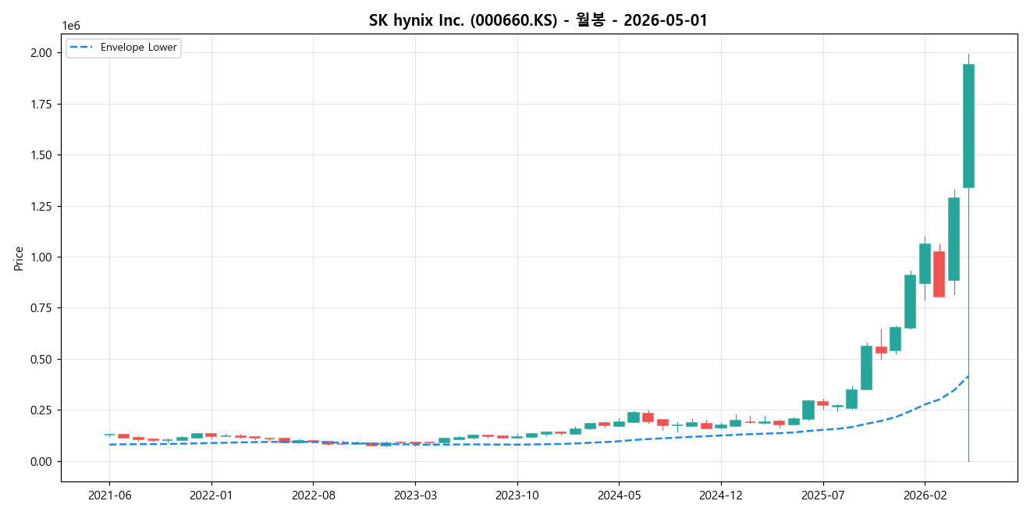
Task: Click the 2023-10 x-axis tick label
Action: pos(517,494)
